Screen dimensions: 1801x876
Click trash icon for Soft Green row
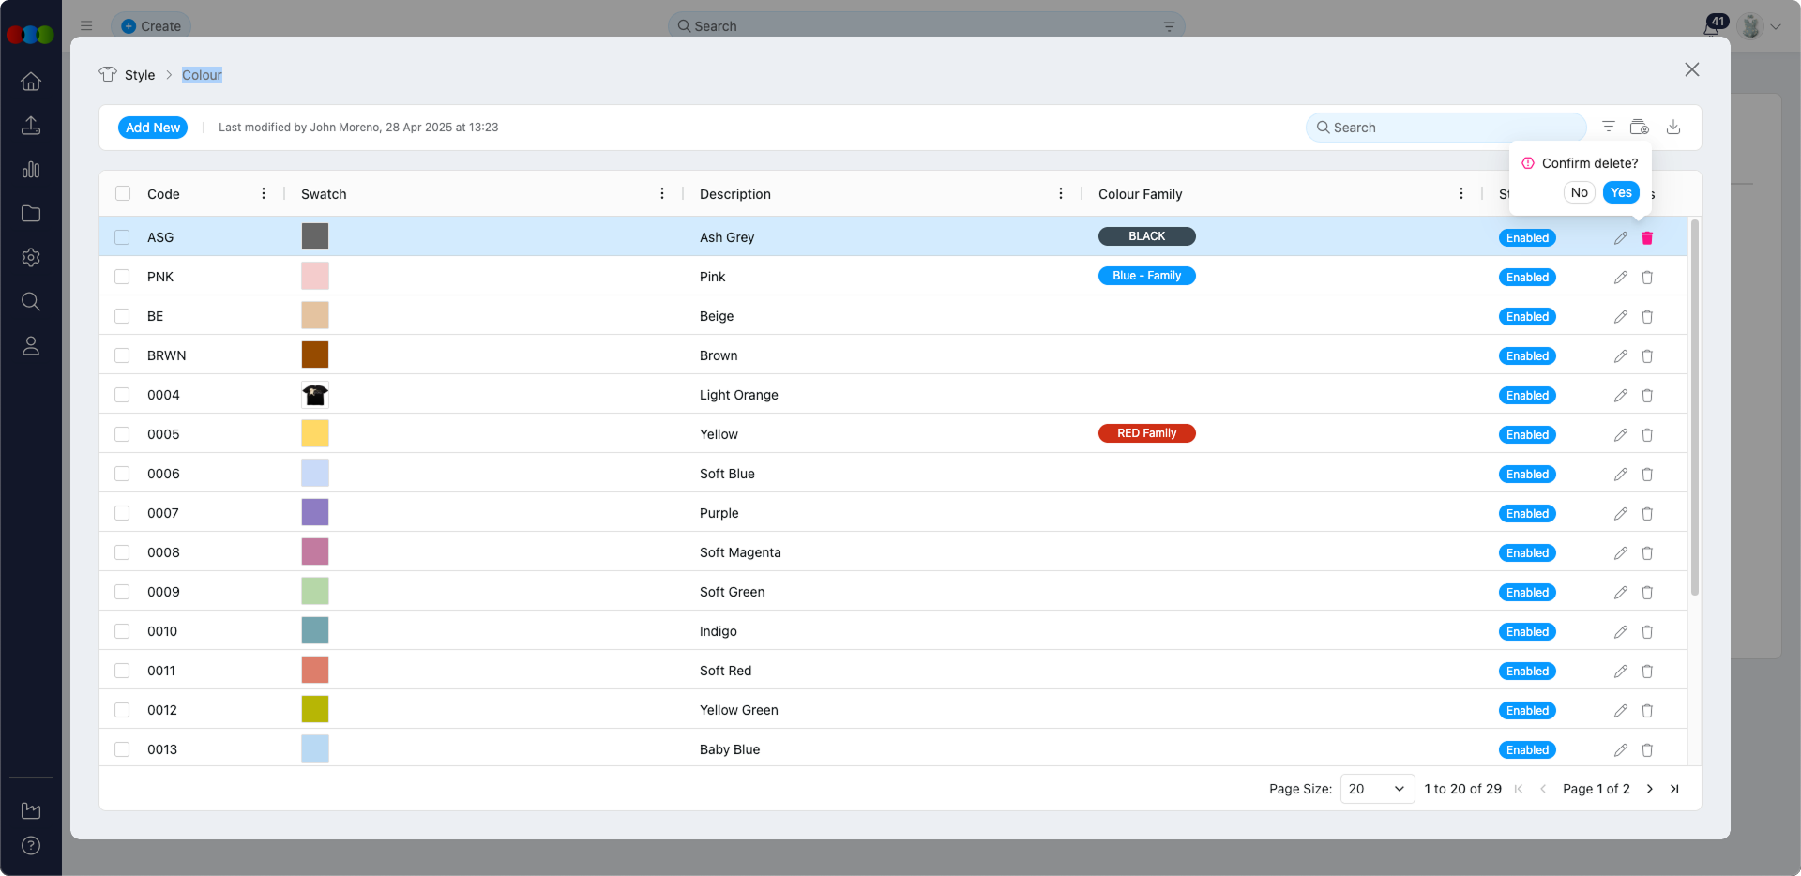(x=1646, y=593)
